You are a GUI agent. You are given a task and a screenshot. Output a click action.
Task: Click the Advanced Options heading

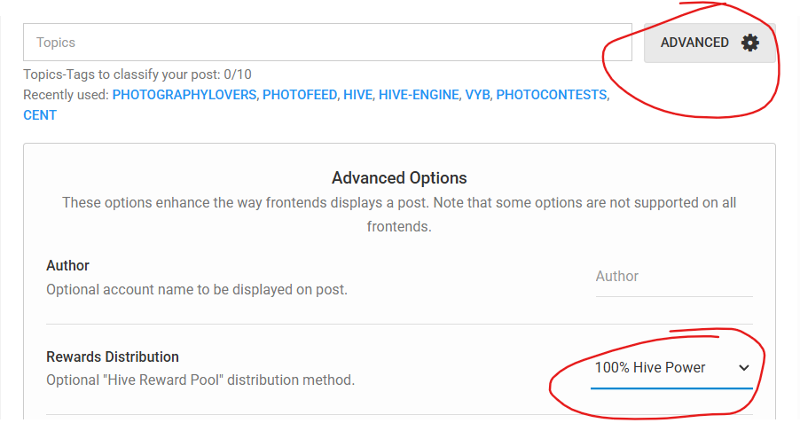tap(399, 178)
